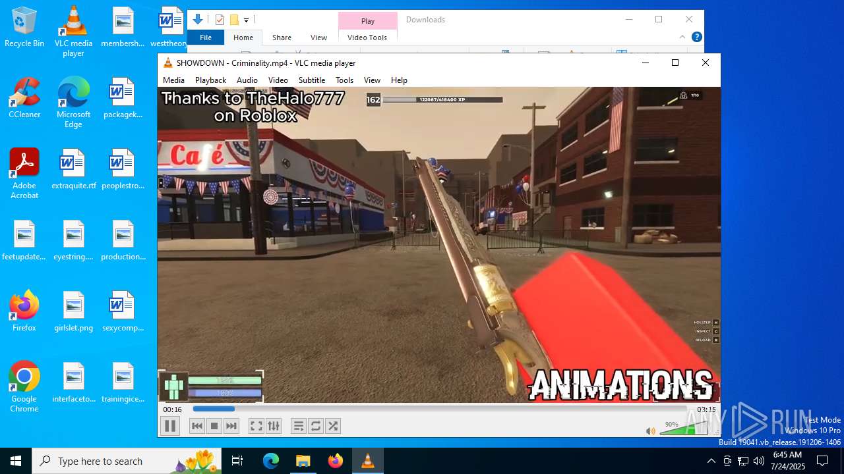This screenshot has height=474, width=844.
Task: Open Explorer help question mark
Action: click(696, 37)
